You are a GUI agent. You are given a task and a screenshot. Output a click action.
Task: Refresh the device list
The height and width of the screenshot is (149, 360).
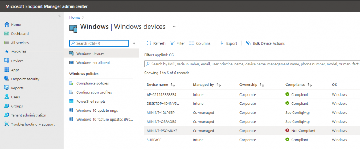[x=156, y=43]
